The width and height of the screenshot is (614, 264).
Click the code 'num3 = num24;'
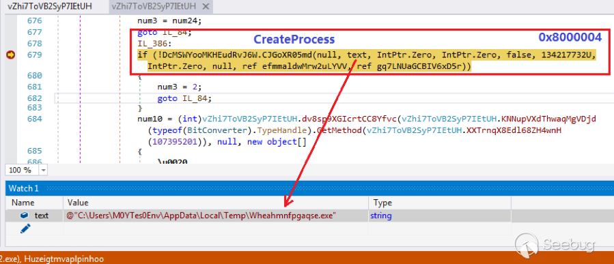pos(169,20)
